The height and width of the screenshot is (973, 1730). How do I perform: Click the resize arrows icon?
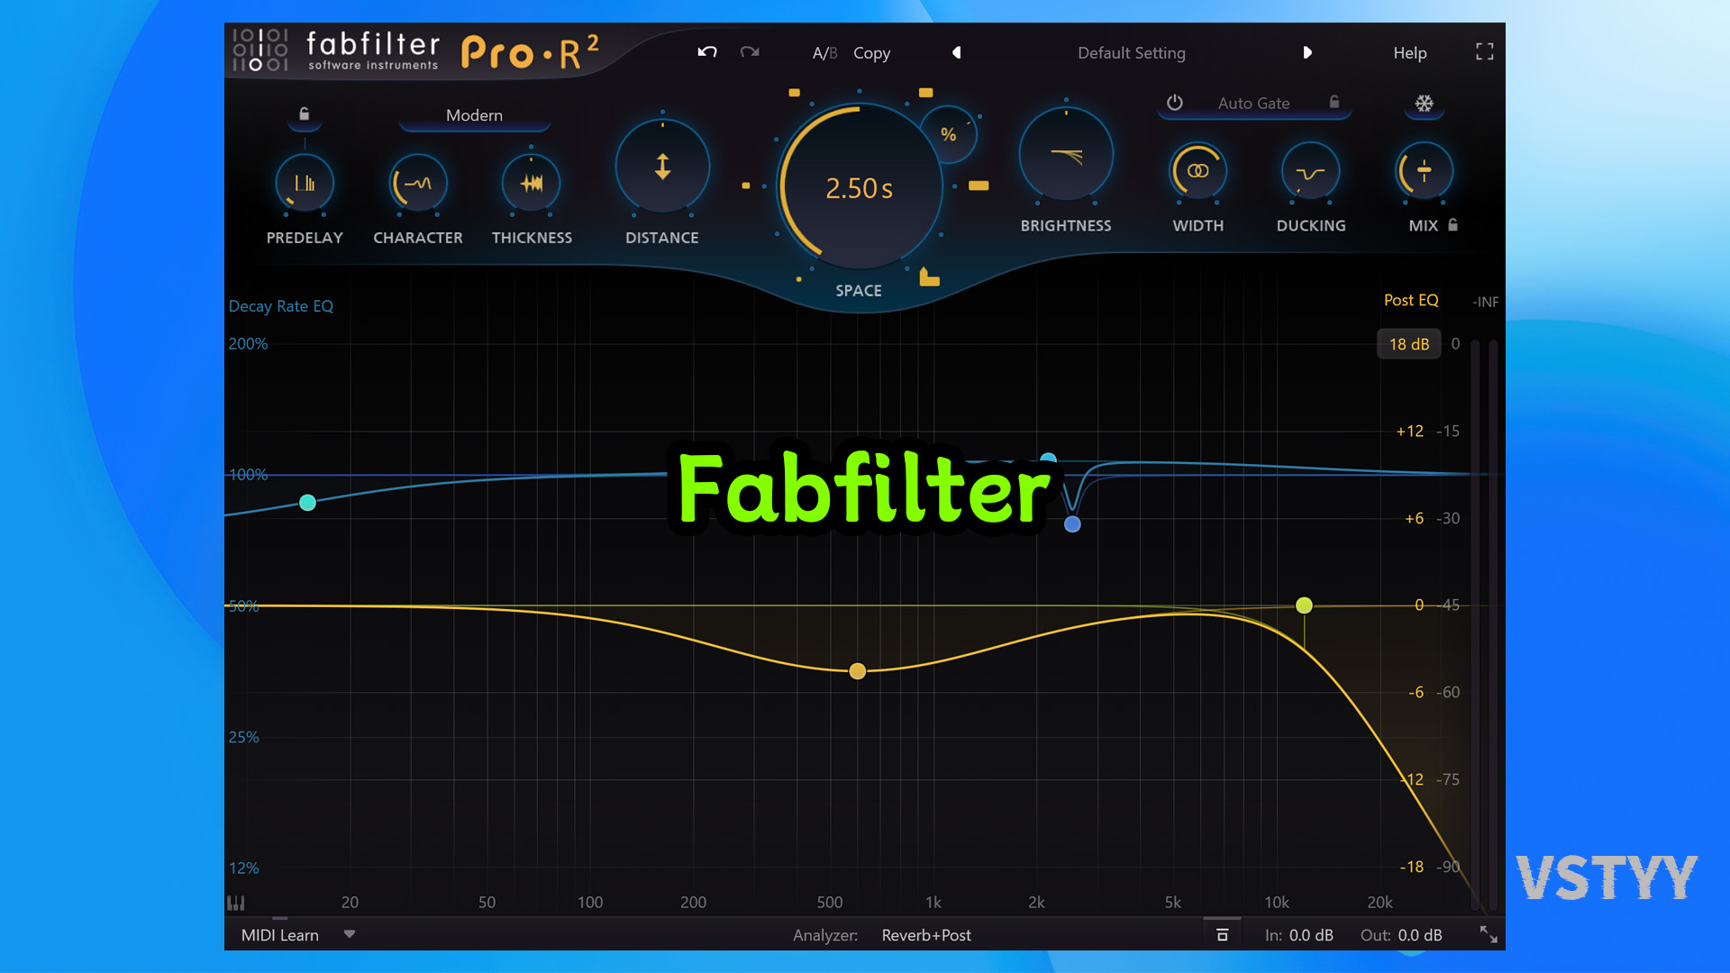tap(1489, 935)
